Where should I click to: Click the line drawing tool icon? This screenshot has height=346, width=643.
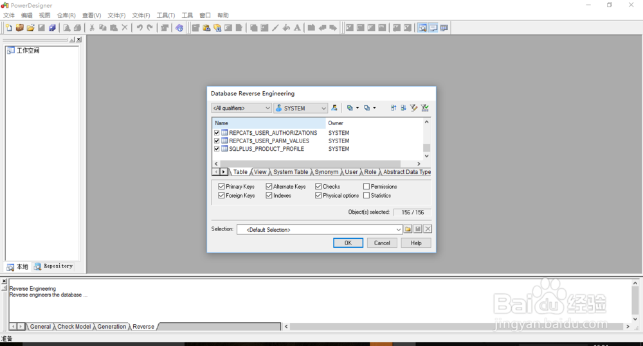[x=275, y=28]
